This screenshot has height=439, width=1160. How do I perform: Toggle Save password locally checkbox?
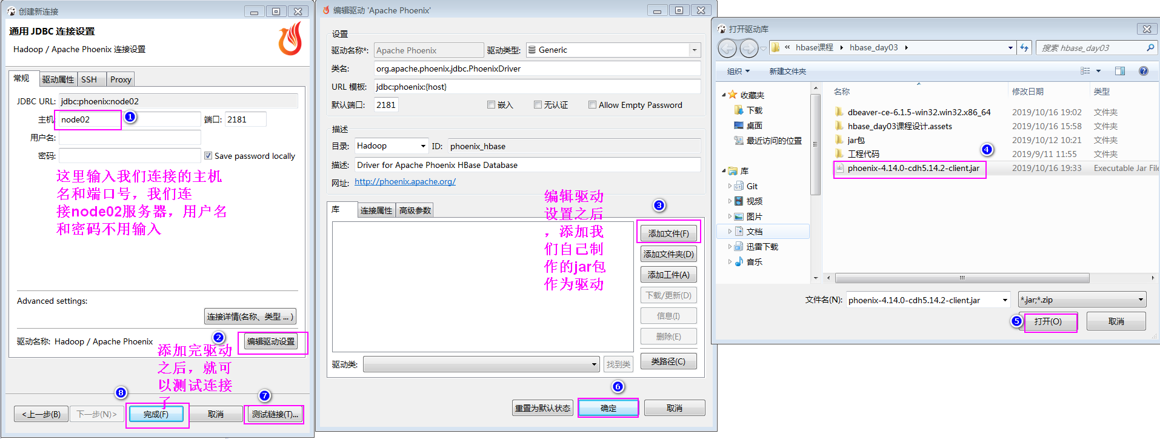(208, 156)
